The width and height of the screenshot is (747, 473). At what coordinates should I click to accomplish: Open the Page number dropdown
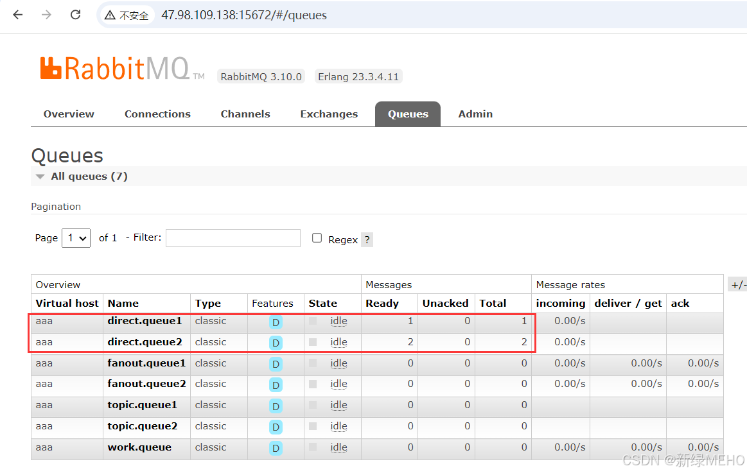76,238
